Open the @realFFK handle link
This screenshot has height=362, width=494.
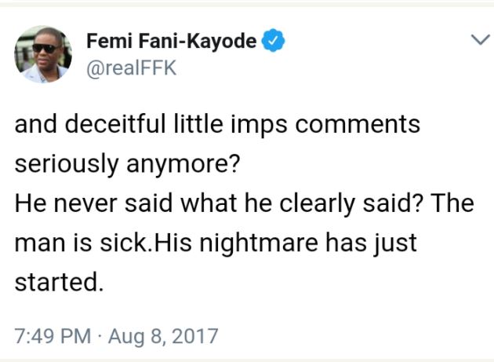(x=131, y=68)
